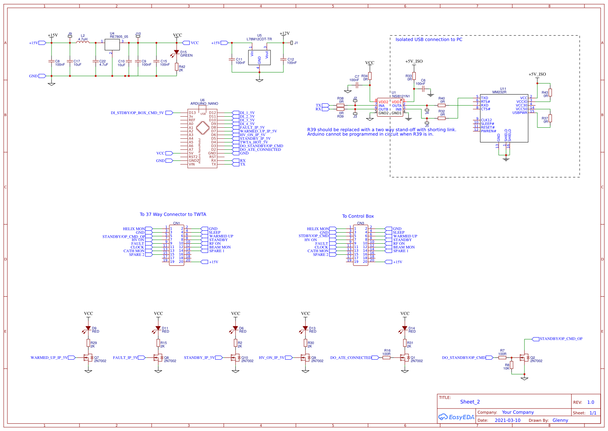Viewport: 608px width, 431px height.
Task: Click the Sheet_2 title text
Action: [x=470, y=402]
